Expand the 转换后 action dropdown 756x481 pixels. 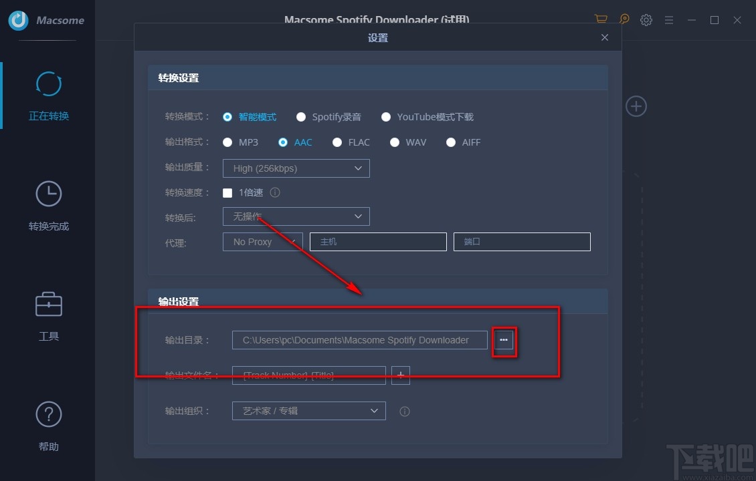[x=296, y=216]
